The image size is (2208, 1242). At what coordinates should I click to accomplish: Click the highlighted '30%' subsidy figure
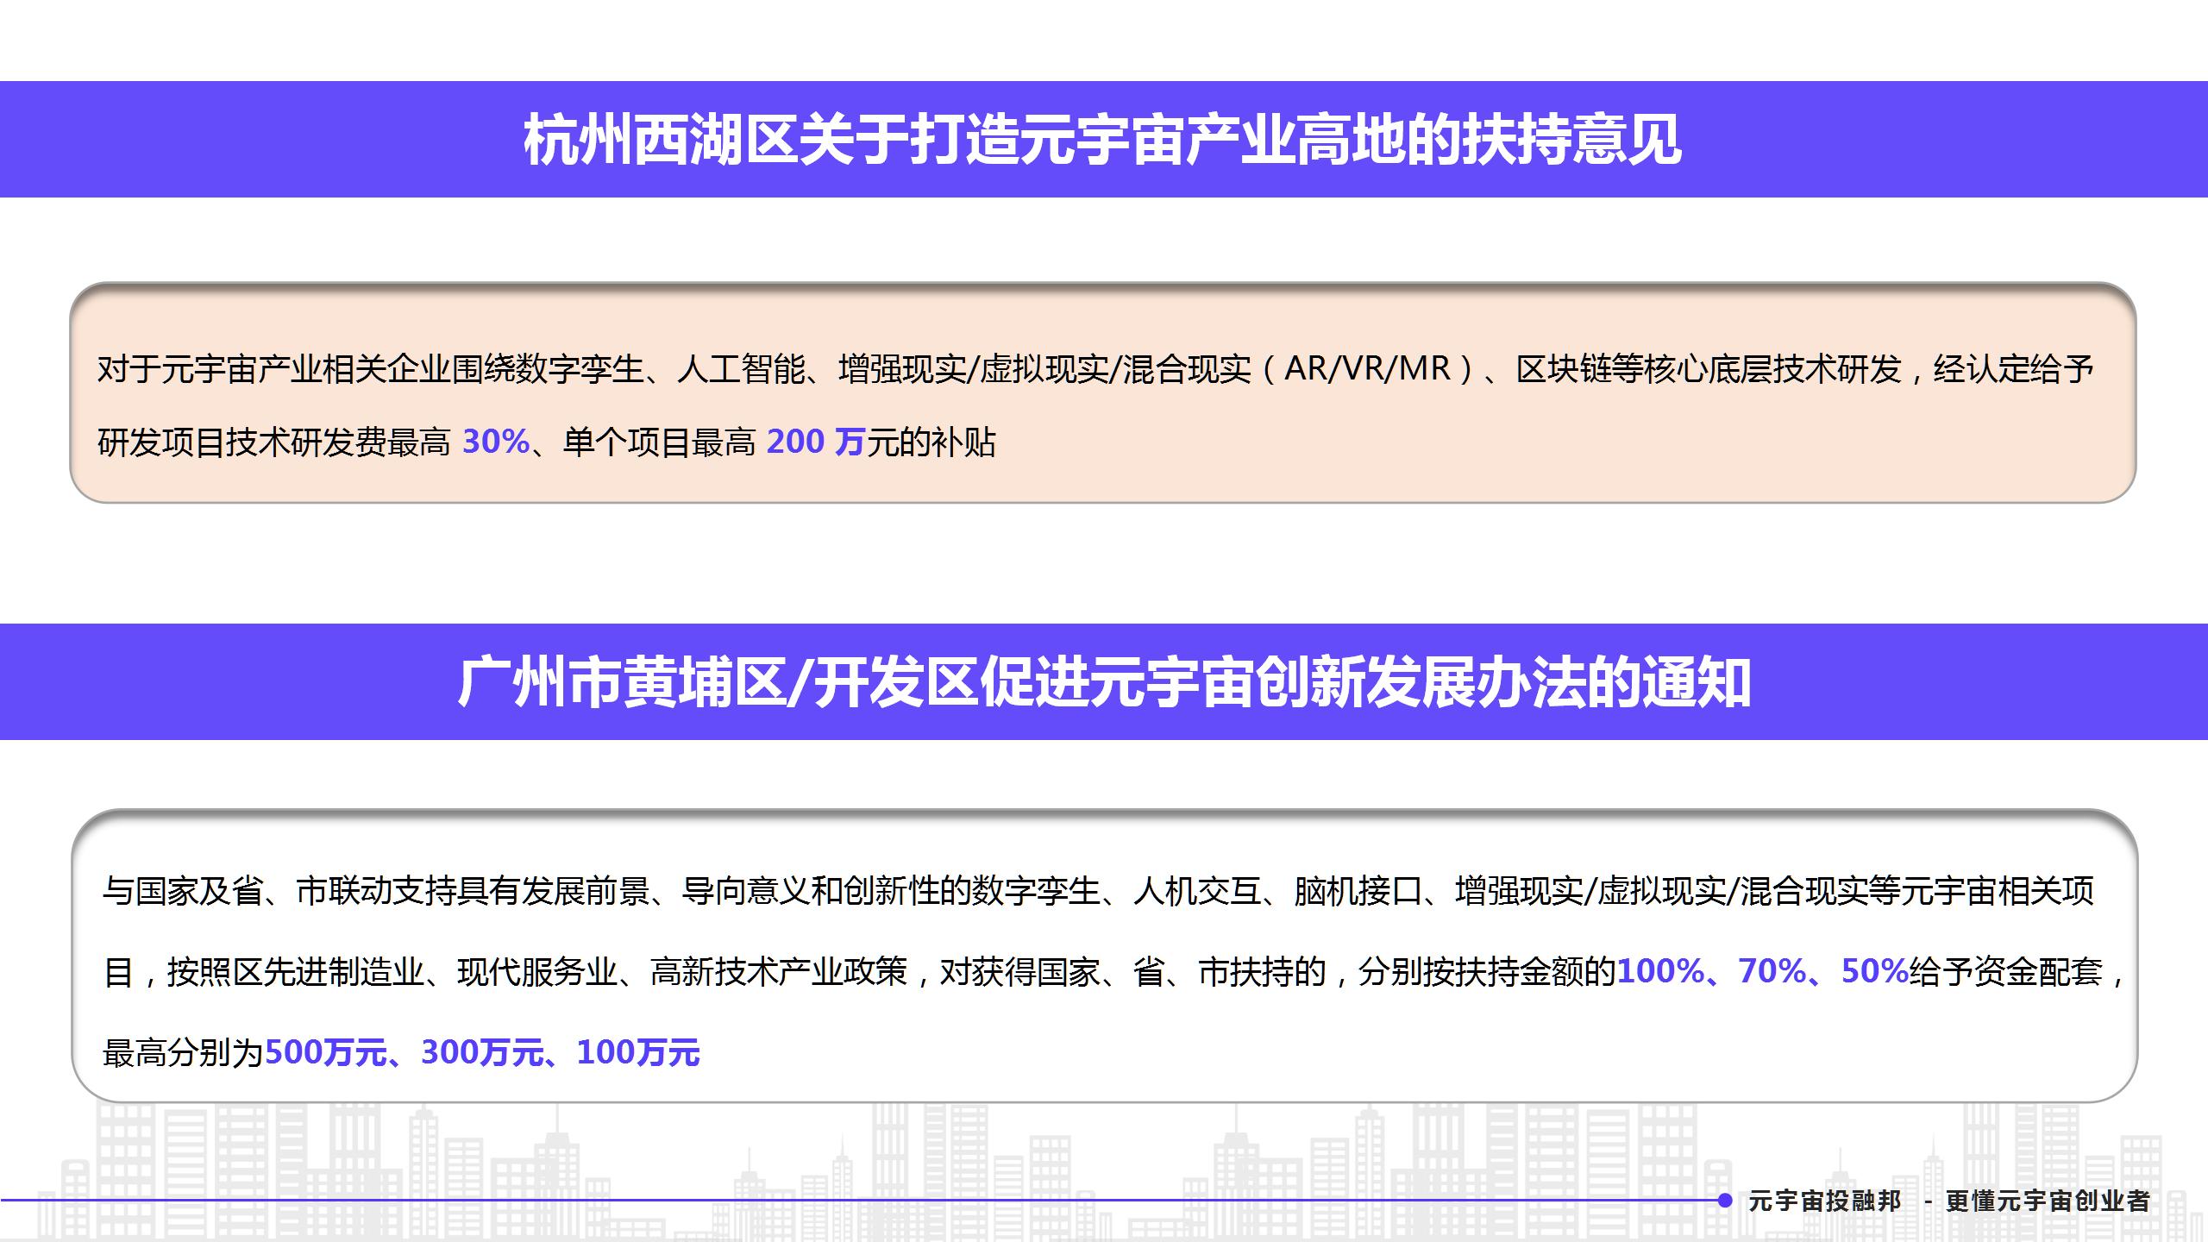[496, 442]
